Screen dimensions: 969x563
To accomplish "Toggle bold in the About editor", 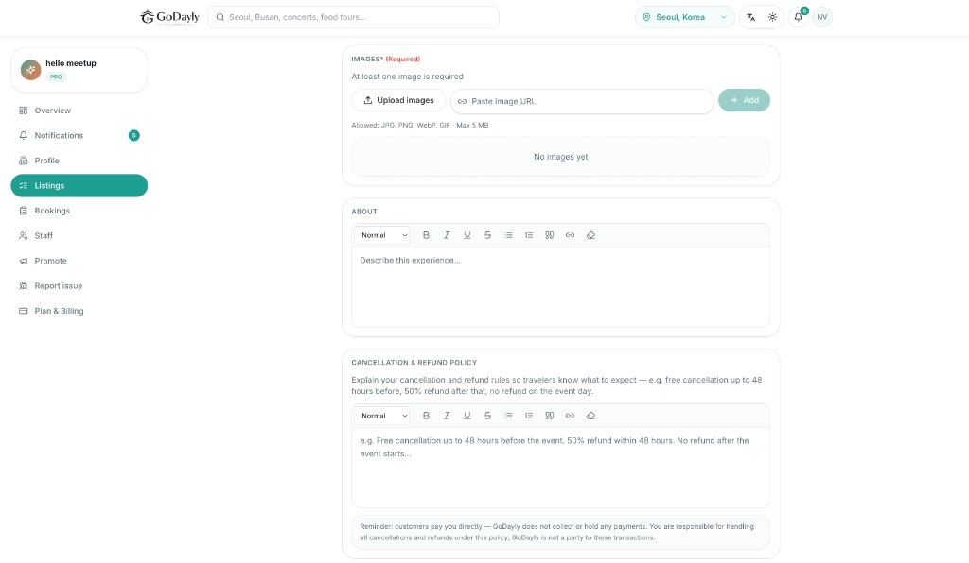I will pos(426,235).
